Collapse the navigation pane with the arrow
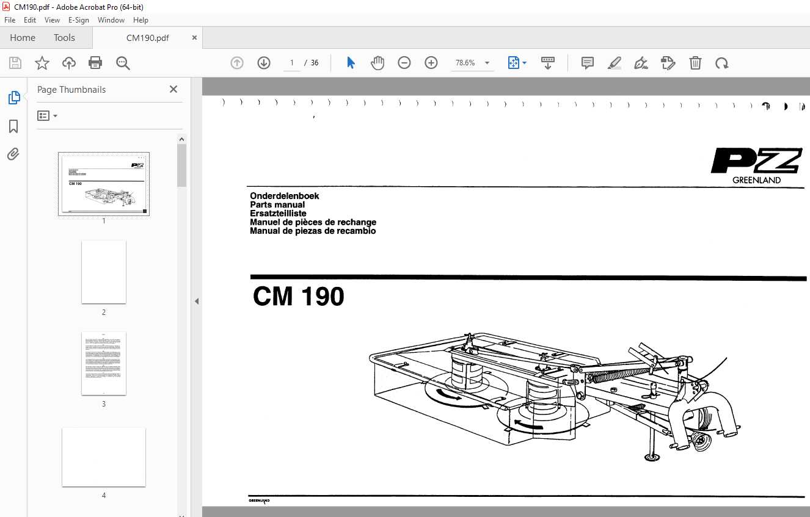This screenshot has height=517, width=810. coord(197,301)
